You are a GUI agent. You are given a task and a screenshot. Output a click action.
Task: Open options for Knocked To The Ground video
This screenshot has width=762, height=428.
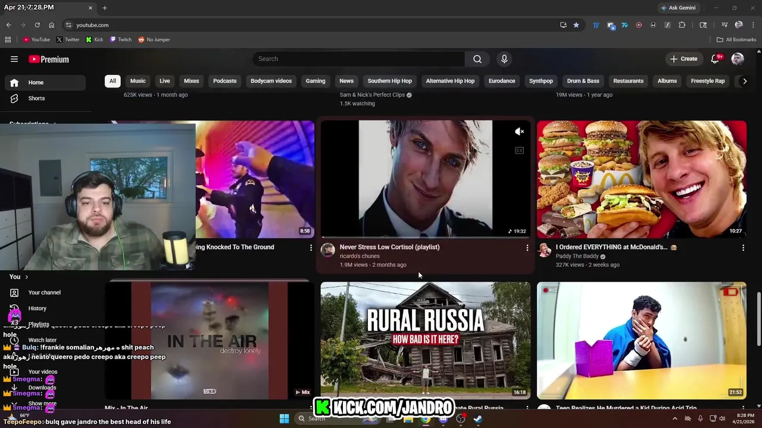[x=311, y=247]
